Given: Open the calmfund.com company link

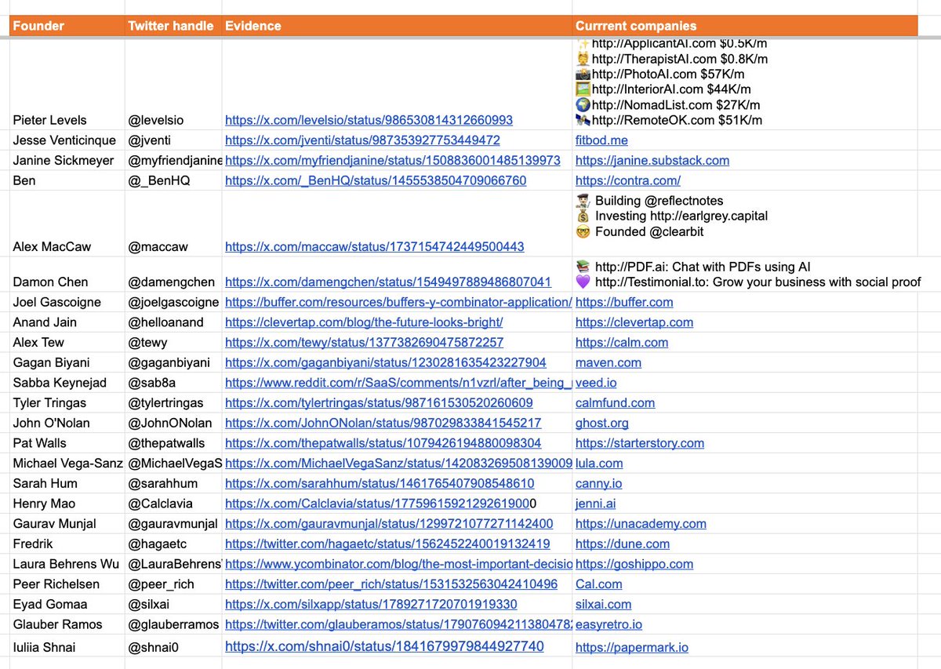Looking at the screenshot, I should click(x=615, y=403).
